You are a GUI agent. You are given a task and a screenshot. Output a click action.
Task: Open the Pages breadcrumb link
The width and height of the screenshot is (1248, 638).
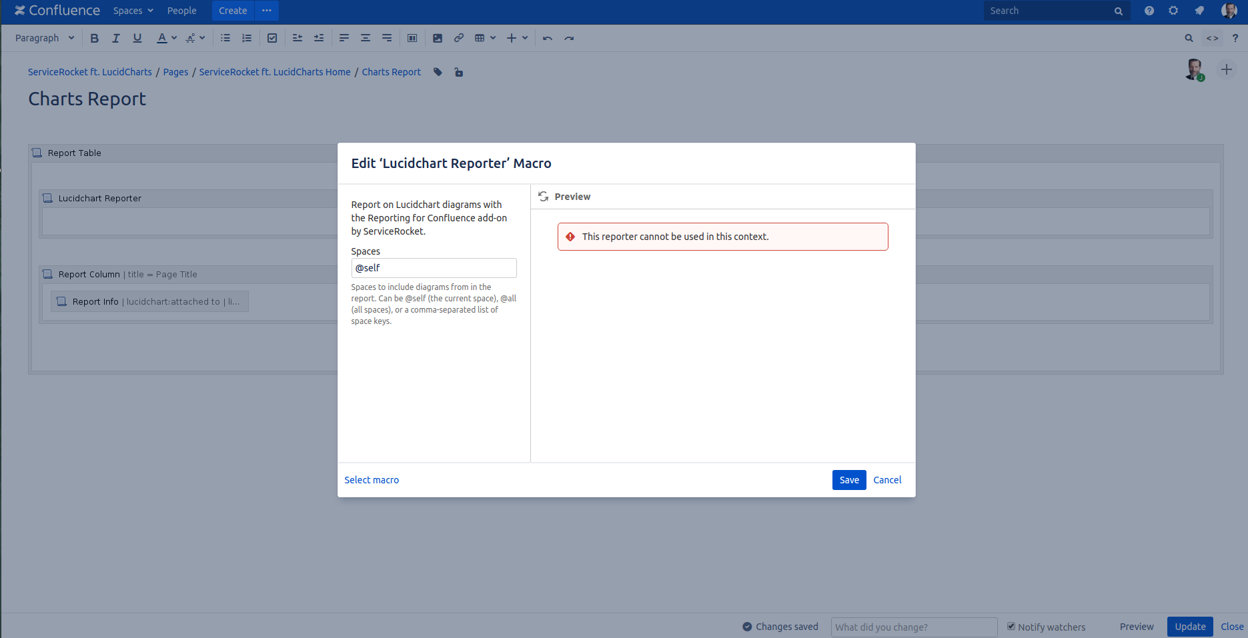click(x=175, y=72)
